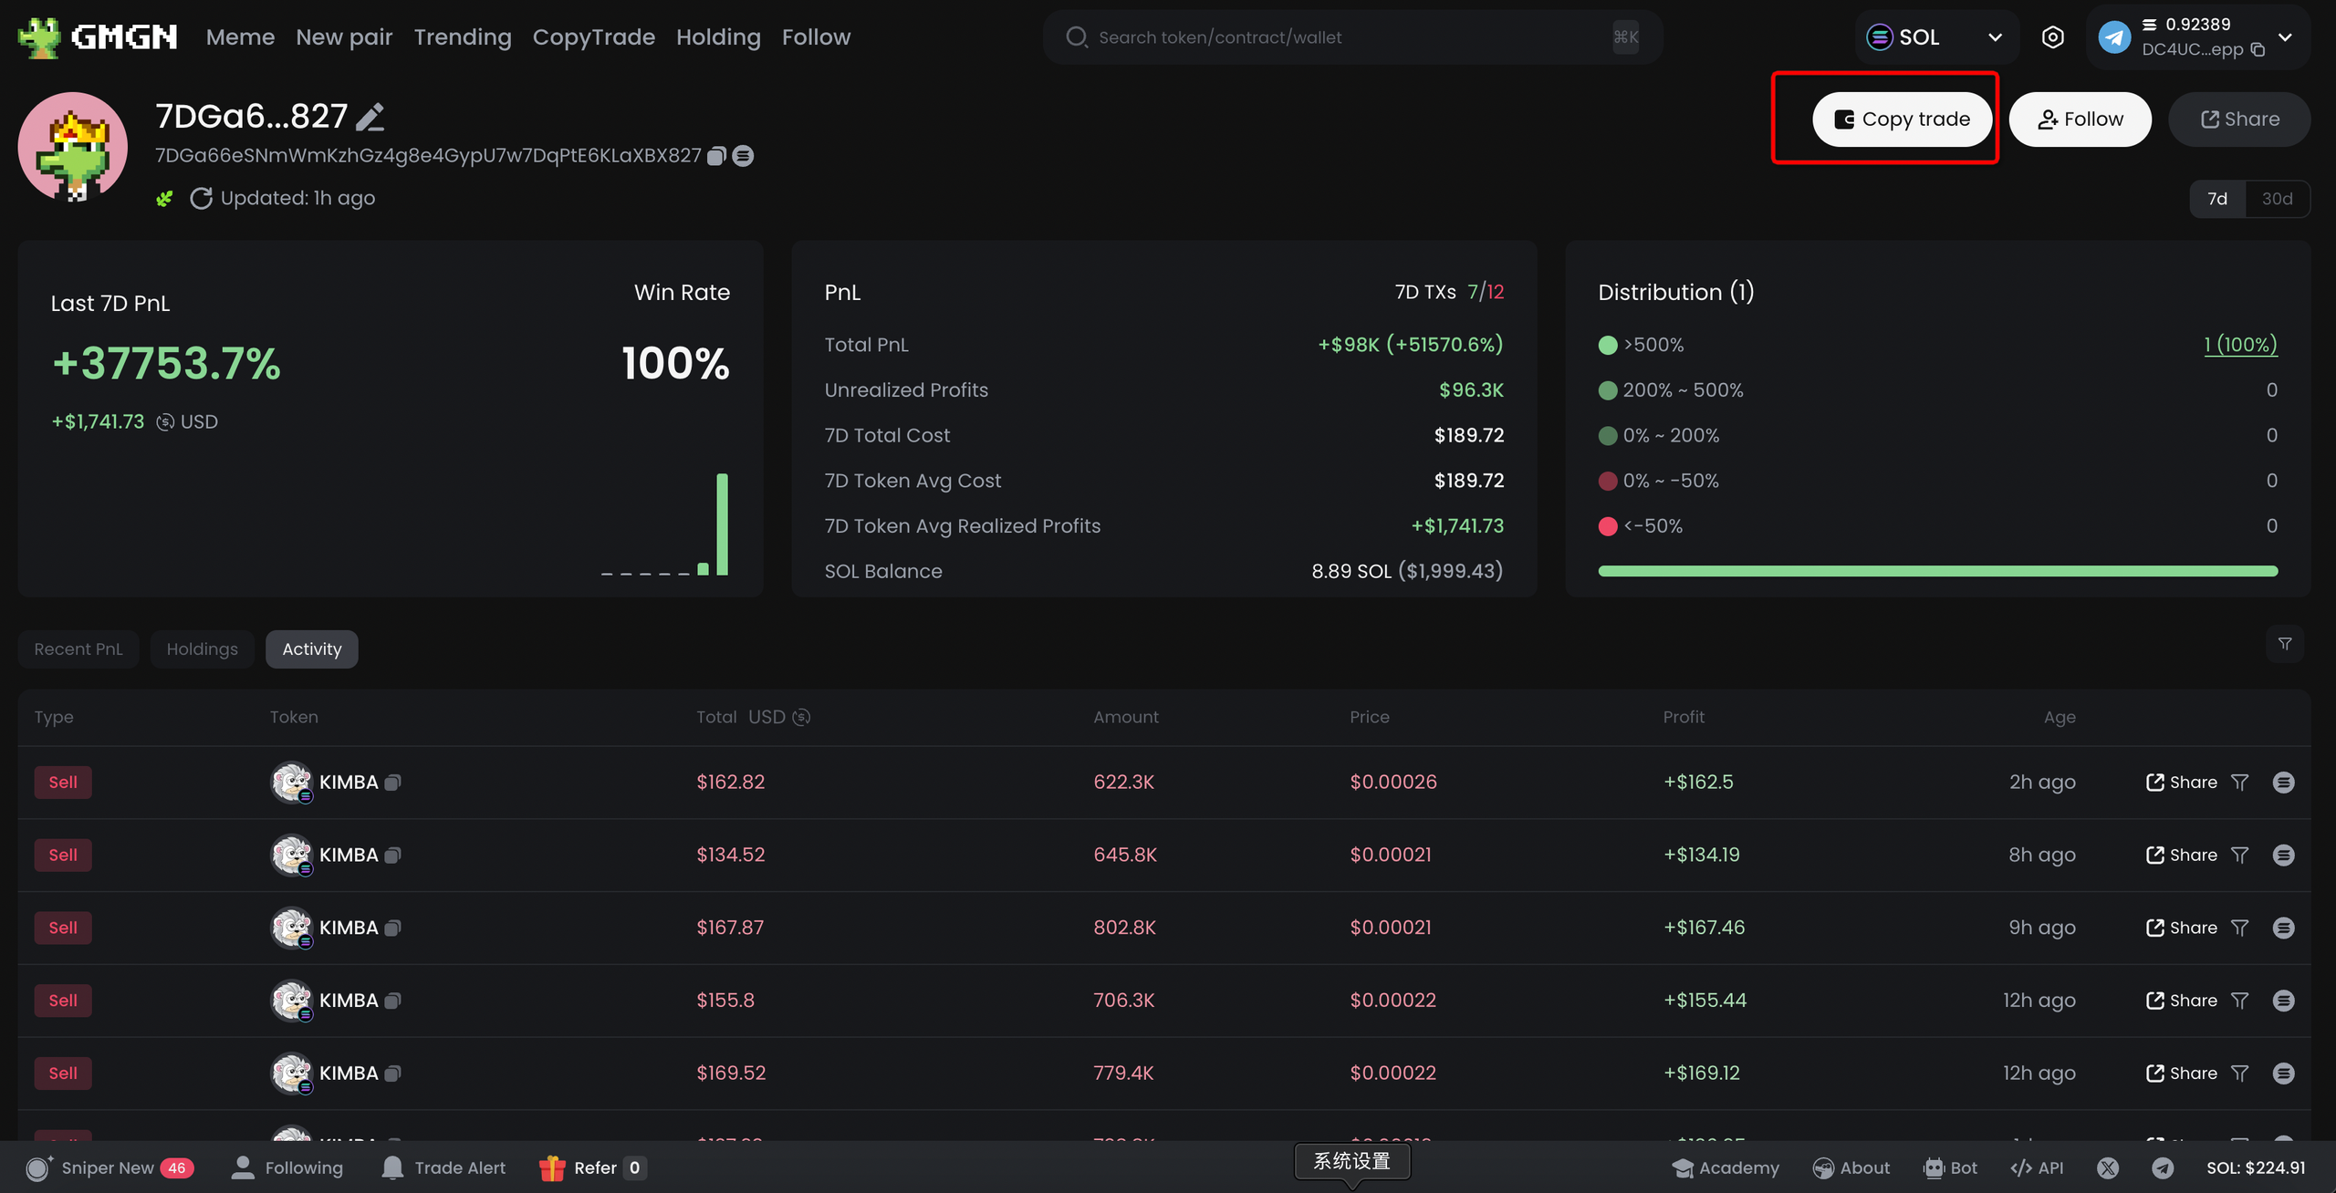
Task: Switch the time range to 30d
Action: 2277,199
